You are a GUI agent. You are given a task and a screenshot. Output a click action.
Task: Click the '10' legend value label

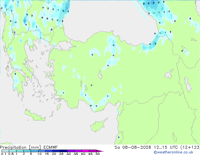[39, 154]
